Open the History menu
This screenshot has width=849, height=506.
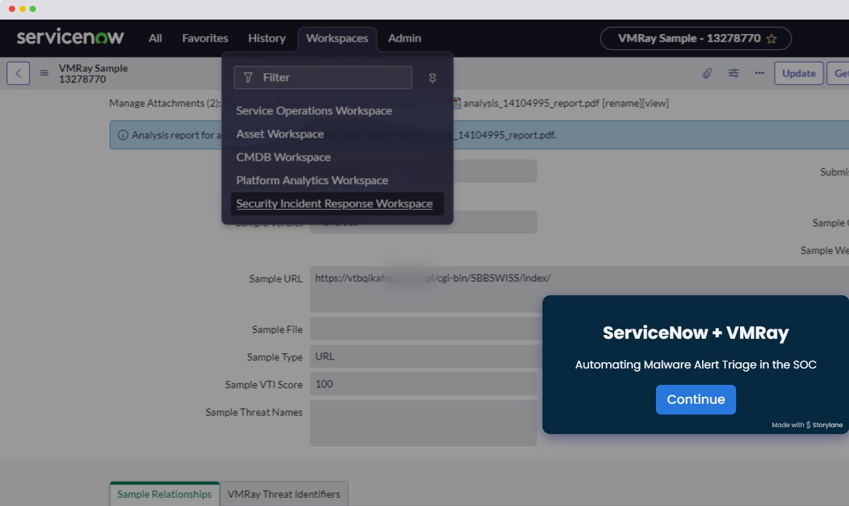pyautogui.click(x=267, y=38)
